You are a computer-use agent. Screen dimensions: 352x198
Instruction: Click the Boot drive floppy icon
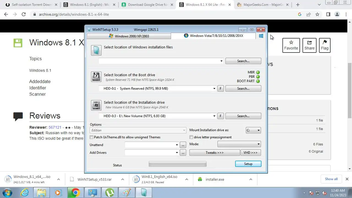(96, 77)
